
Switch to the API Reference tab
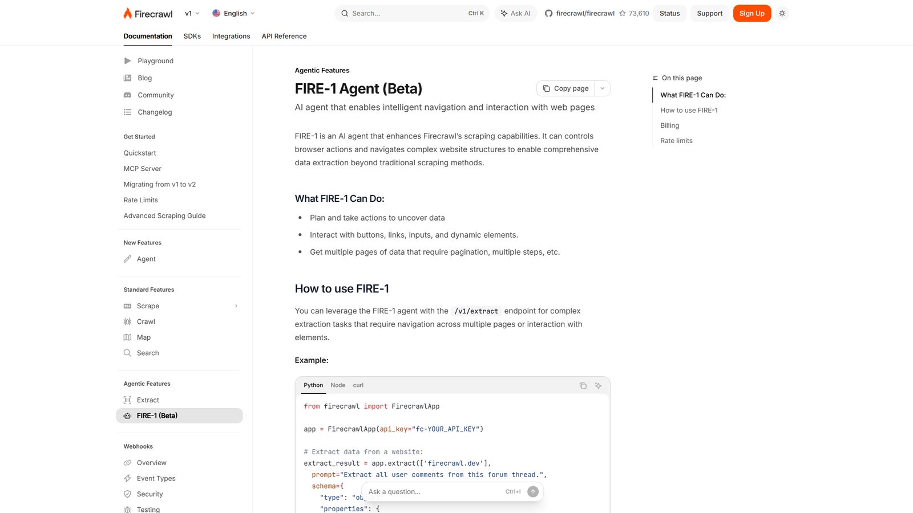coord(284,36)
